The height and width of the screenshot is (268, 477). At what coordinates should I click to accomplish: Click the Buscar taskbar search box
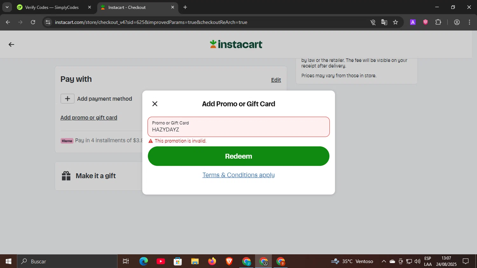pos(67,261)
